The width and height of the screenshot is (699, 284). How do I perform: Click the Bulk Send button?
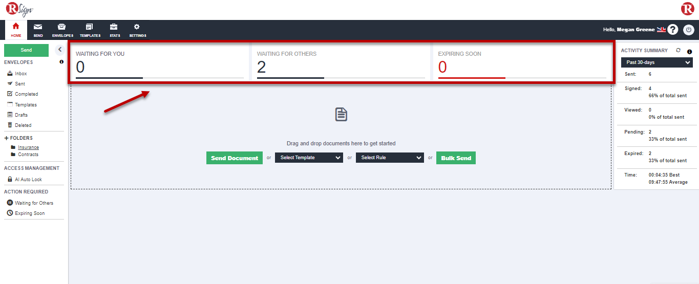456,158
